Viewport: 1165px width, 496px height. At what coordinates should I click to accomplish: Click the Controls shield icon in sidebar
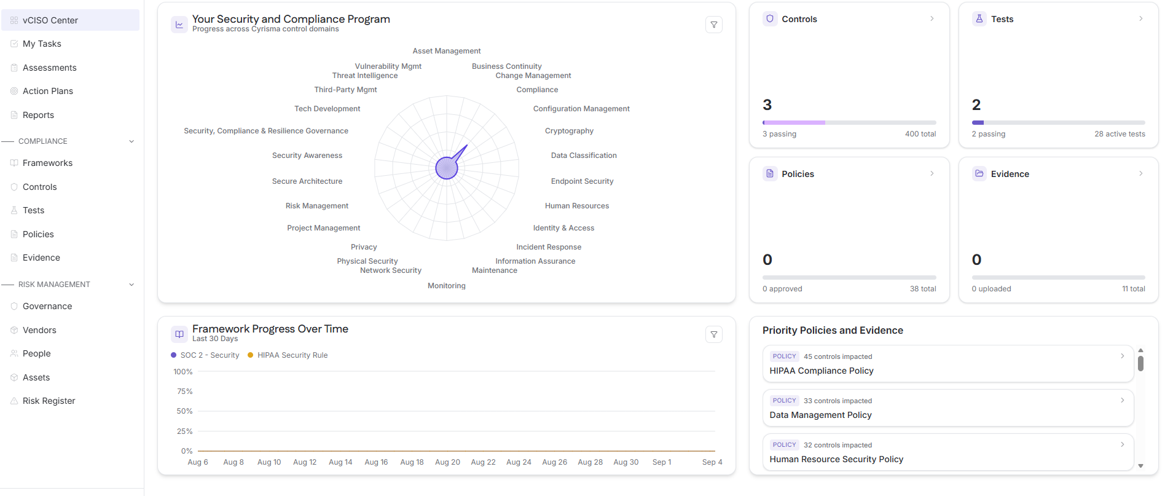coord(14,187)
